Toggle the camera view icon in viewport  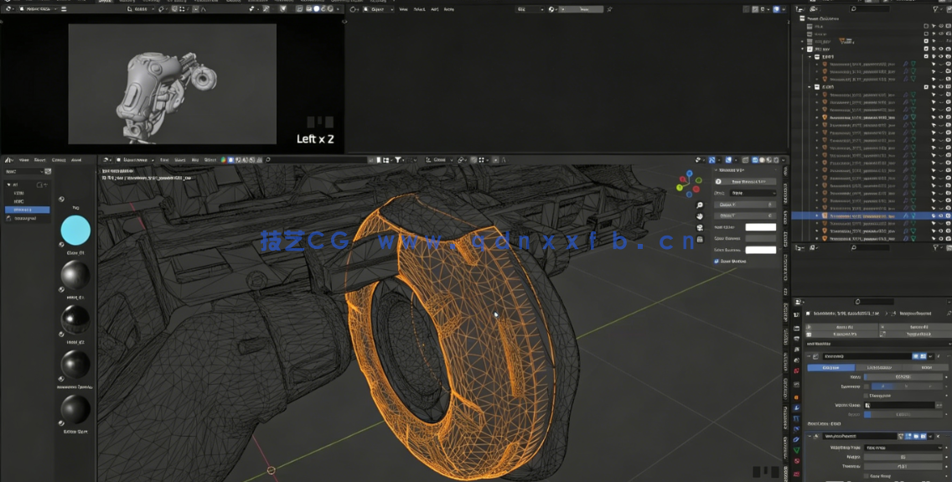pyautogui.click(x=700, y=227)
